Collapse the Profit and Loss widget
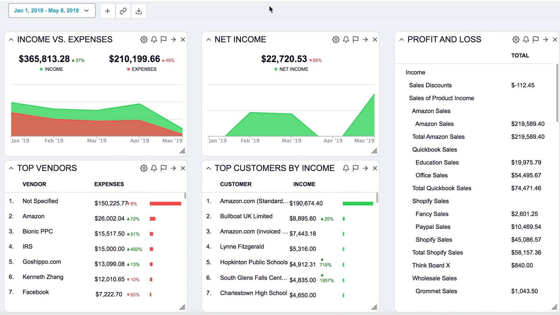Image resolution: width=560 pixels, height=315 pixels. (401, 40)
